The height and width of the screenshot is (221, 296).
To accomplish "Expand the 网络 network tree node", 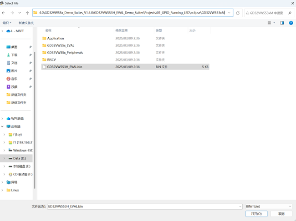I will 4,182.
